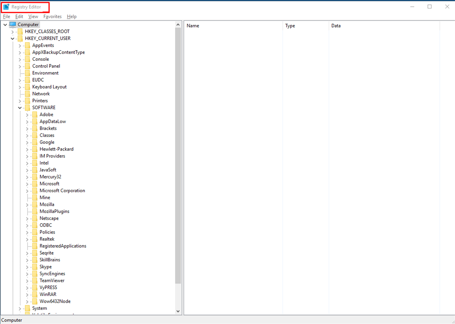Image resolution: width=455 pixels, height=324 pixels.
Task: Expand the Keyboard Layout key
Action: [20, 87]
